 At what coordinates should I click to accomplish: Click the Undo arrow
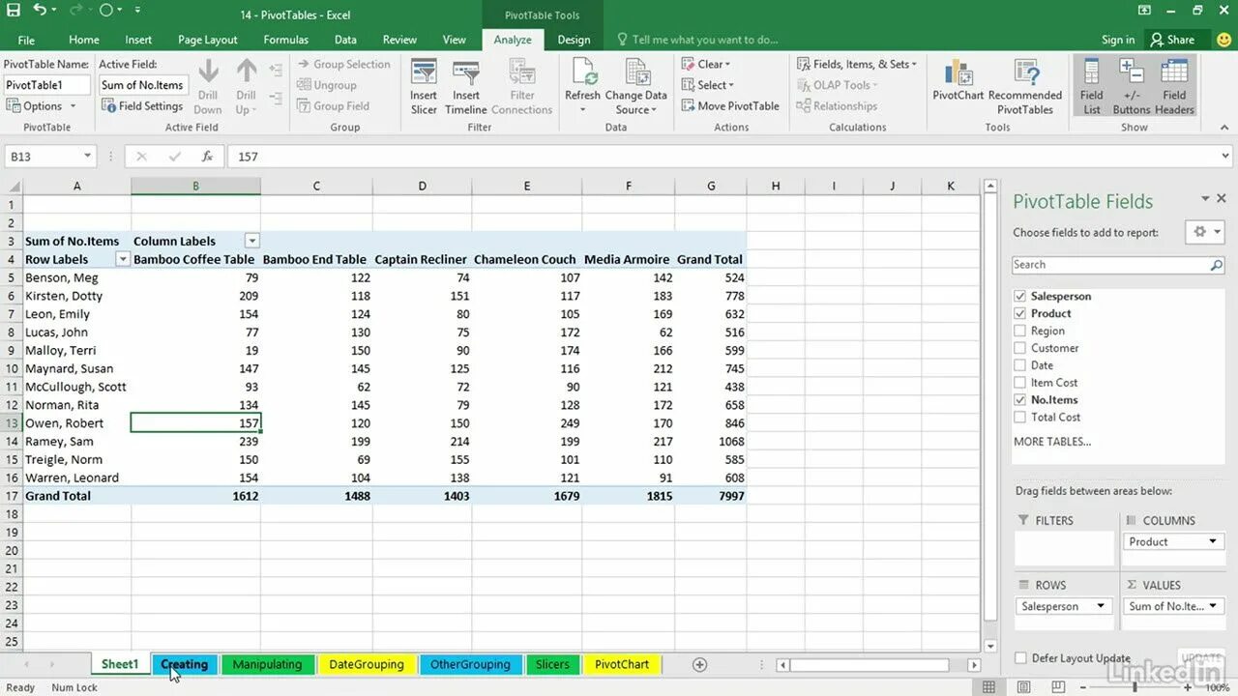click(40, 11)
